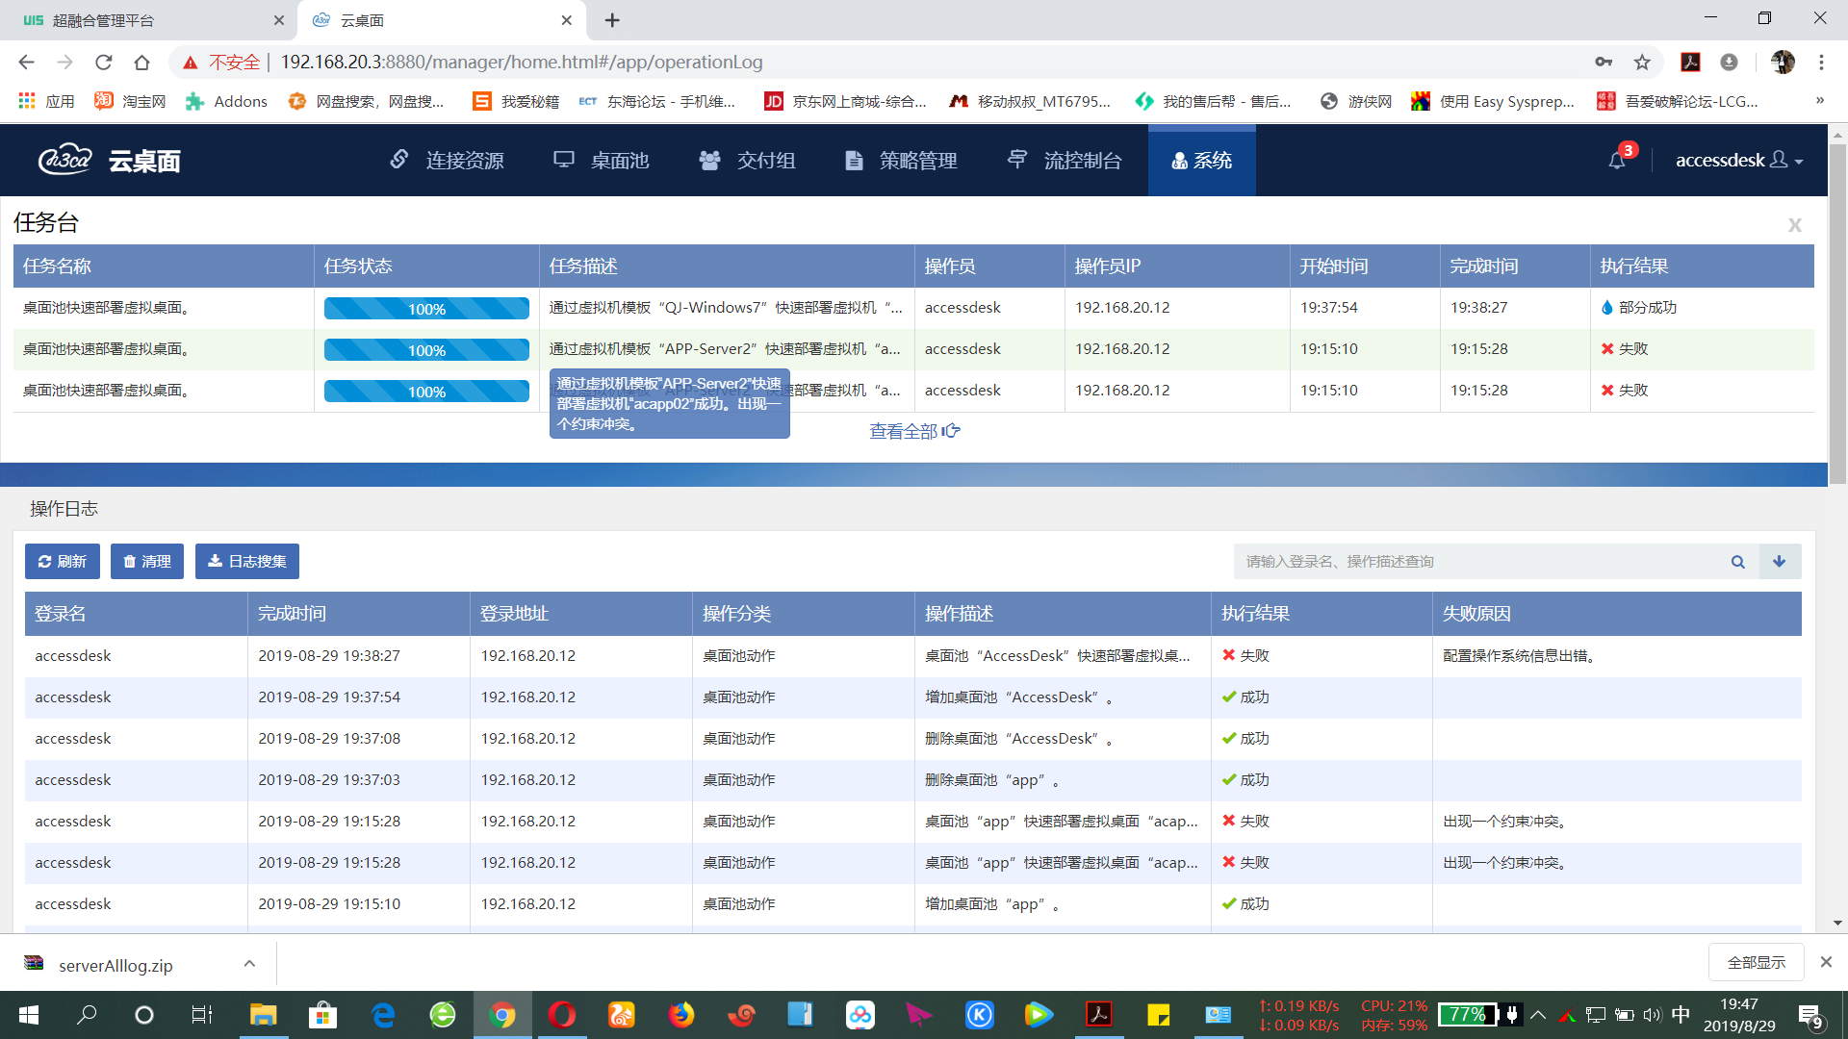
Task: Open the Chrome profile avatar icon
Action: [x=1783, y=63]
